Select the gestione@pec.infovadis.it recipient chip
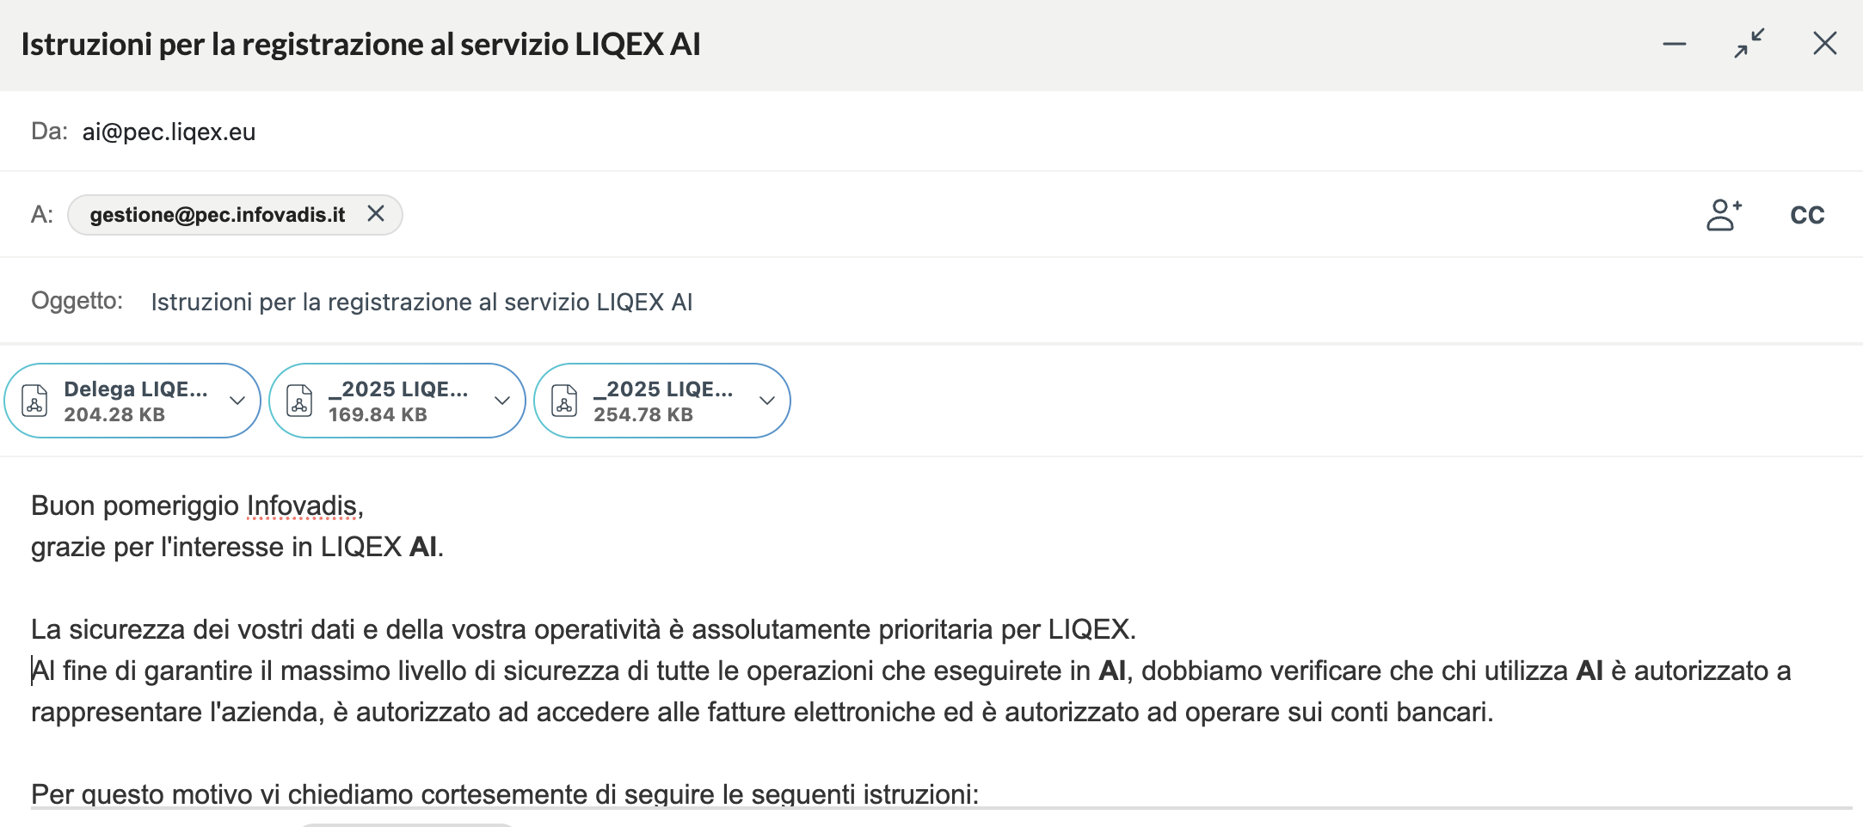1863x827 pixels. 217,215
